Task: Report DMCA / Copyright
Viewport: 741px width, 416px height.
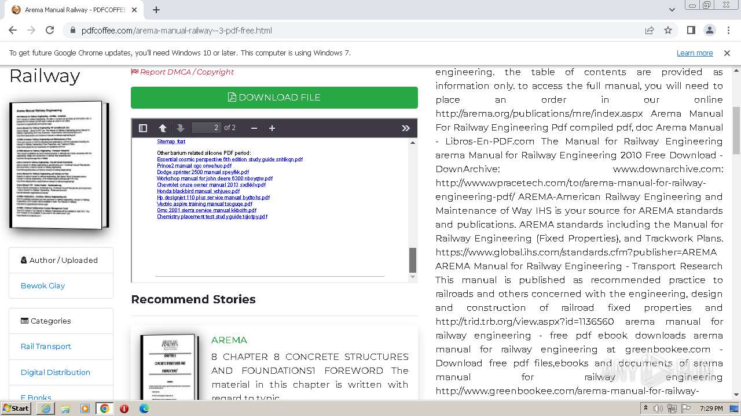Action: coord(182,72)
